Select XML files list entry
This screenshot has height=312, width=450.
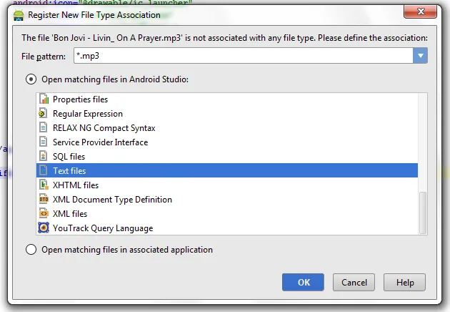[x=70, y=214]
